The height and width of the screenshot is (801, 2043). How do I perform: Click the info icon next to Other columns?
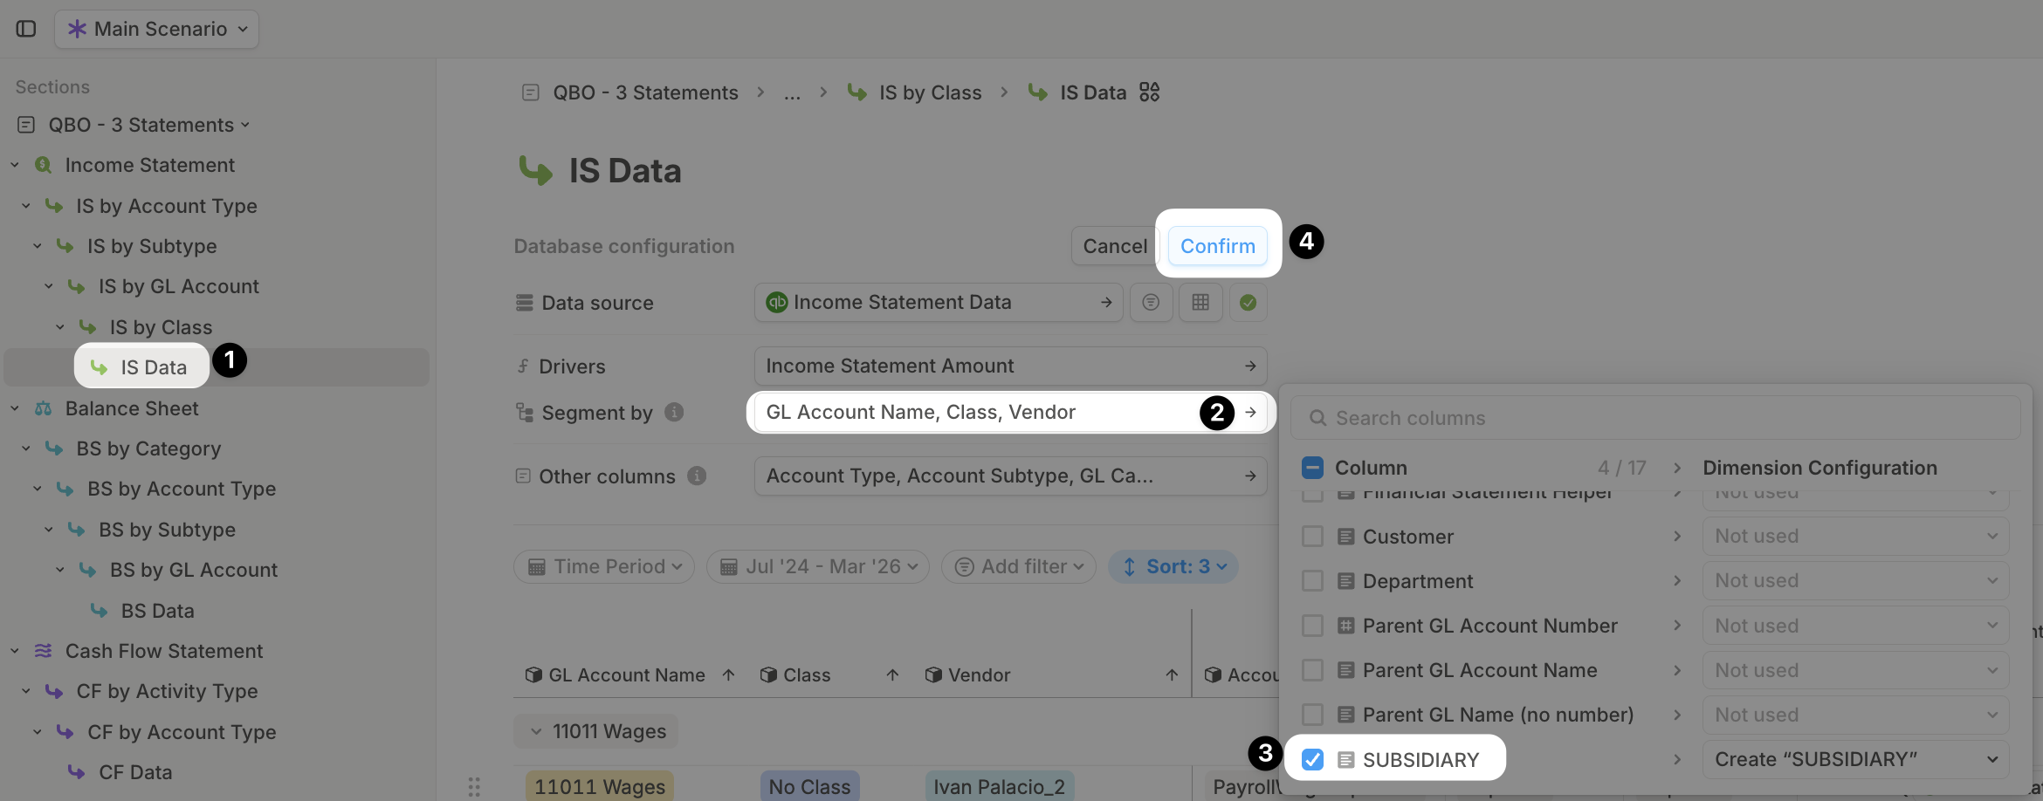coord(697,476)
